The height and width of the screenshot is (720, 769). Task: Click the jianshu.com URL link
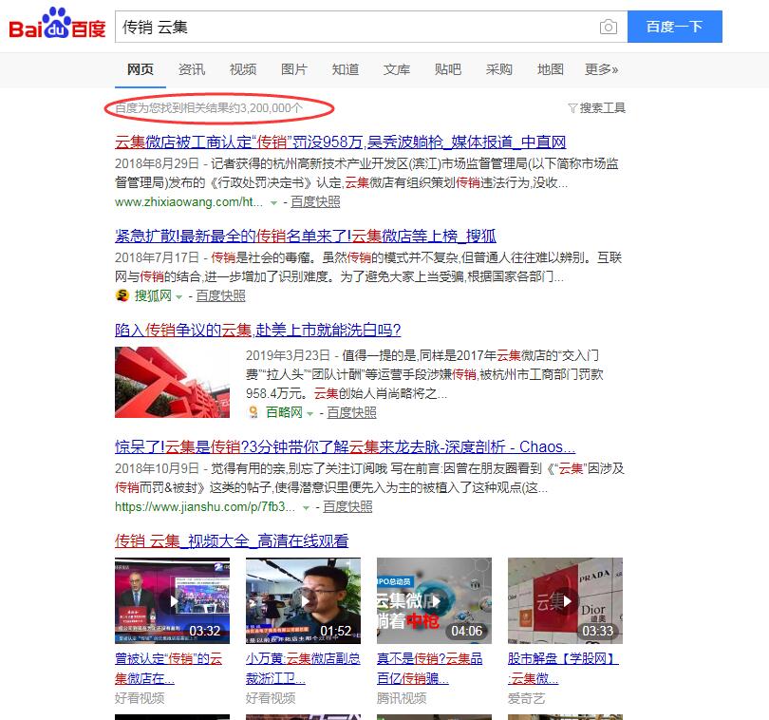tap(205, 506)
